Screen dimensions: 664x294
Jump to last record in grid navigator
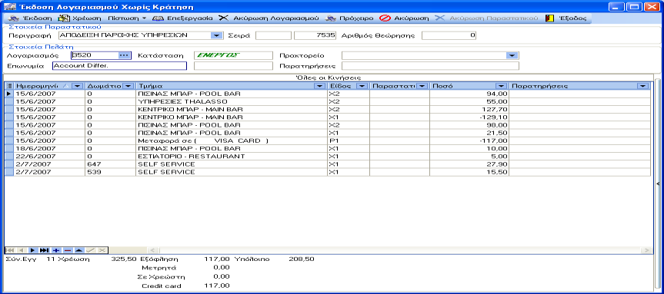point(44,250)
